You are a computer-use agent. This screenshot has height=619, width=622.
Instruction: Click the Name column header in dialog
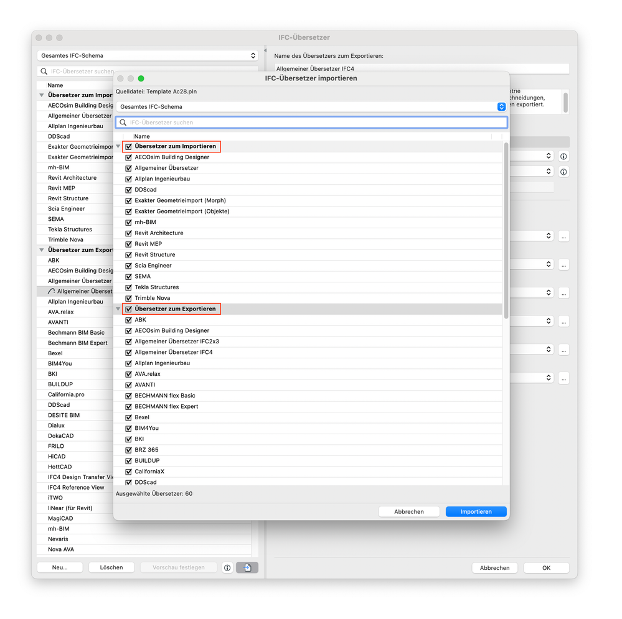point(141,136)
